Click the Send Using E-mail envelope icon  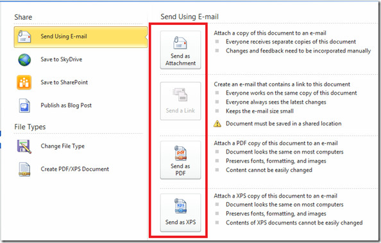tap(24, 36)
